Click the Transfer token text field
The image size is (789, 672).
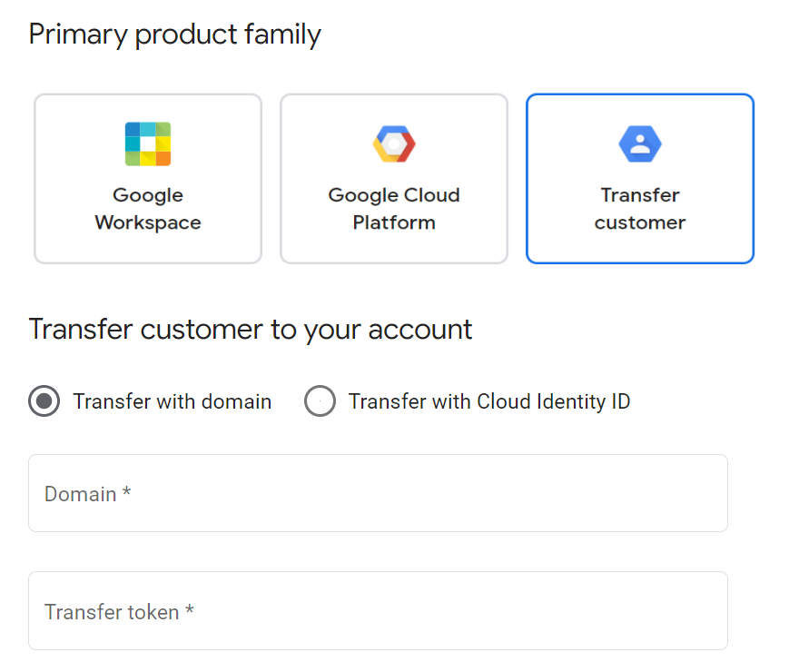coord(378,610)
